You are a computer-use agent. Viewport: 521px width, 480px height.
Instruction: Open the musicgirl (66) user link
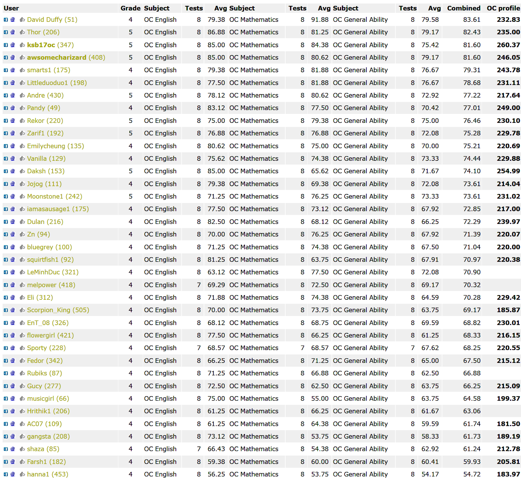tap(48, 399)
